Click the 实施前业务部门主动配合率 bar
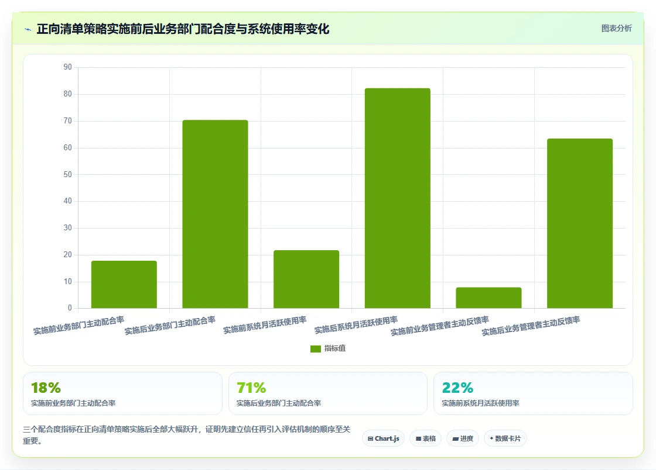656x470 pixels. click(124, 285)
